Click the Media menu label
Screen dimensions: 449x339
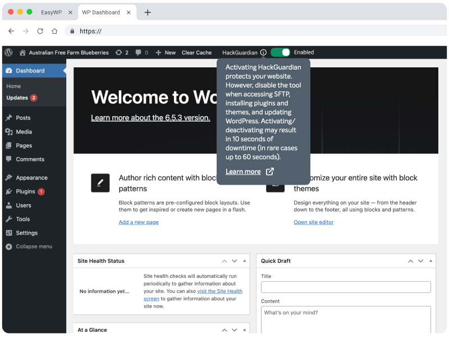[x=24, y=132]
